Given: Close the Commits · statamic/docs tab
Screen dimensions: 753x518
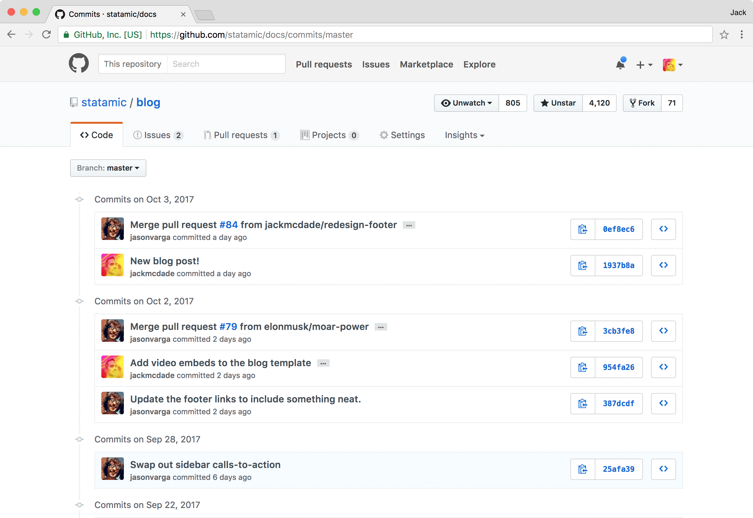Looking at the screenshot, I should (183, 14).
